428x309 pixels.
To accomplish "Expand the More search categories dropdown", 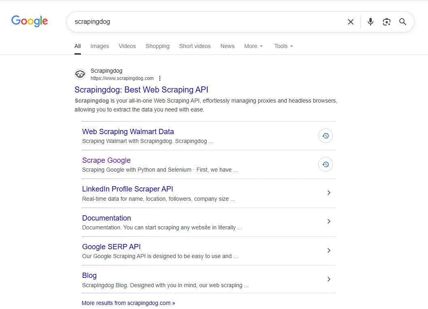I will [253, 46].
